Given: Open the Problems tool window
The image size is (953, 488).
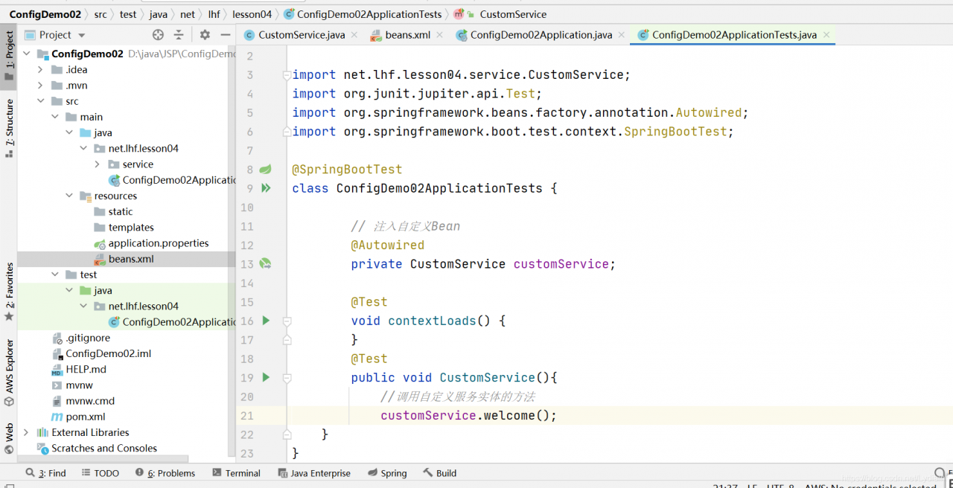Looking at the screenshot, I should (x=165, y=473).
